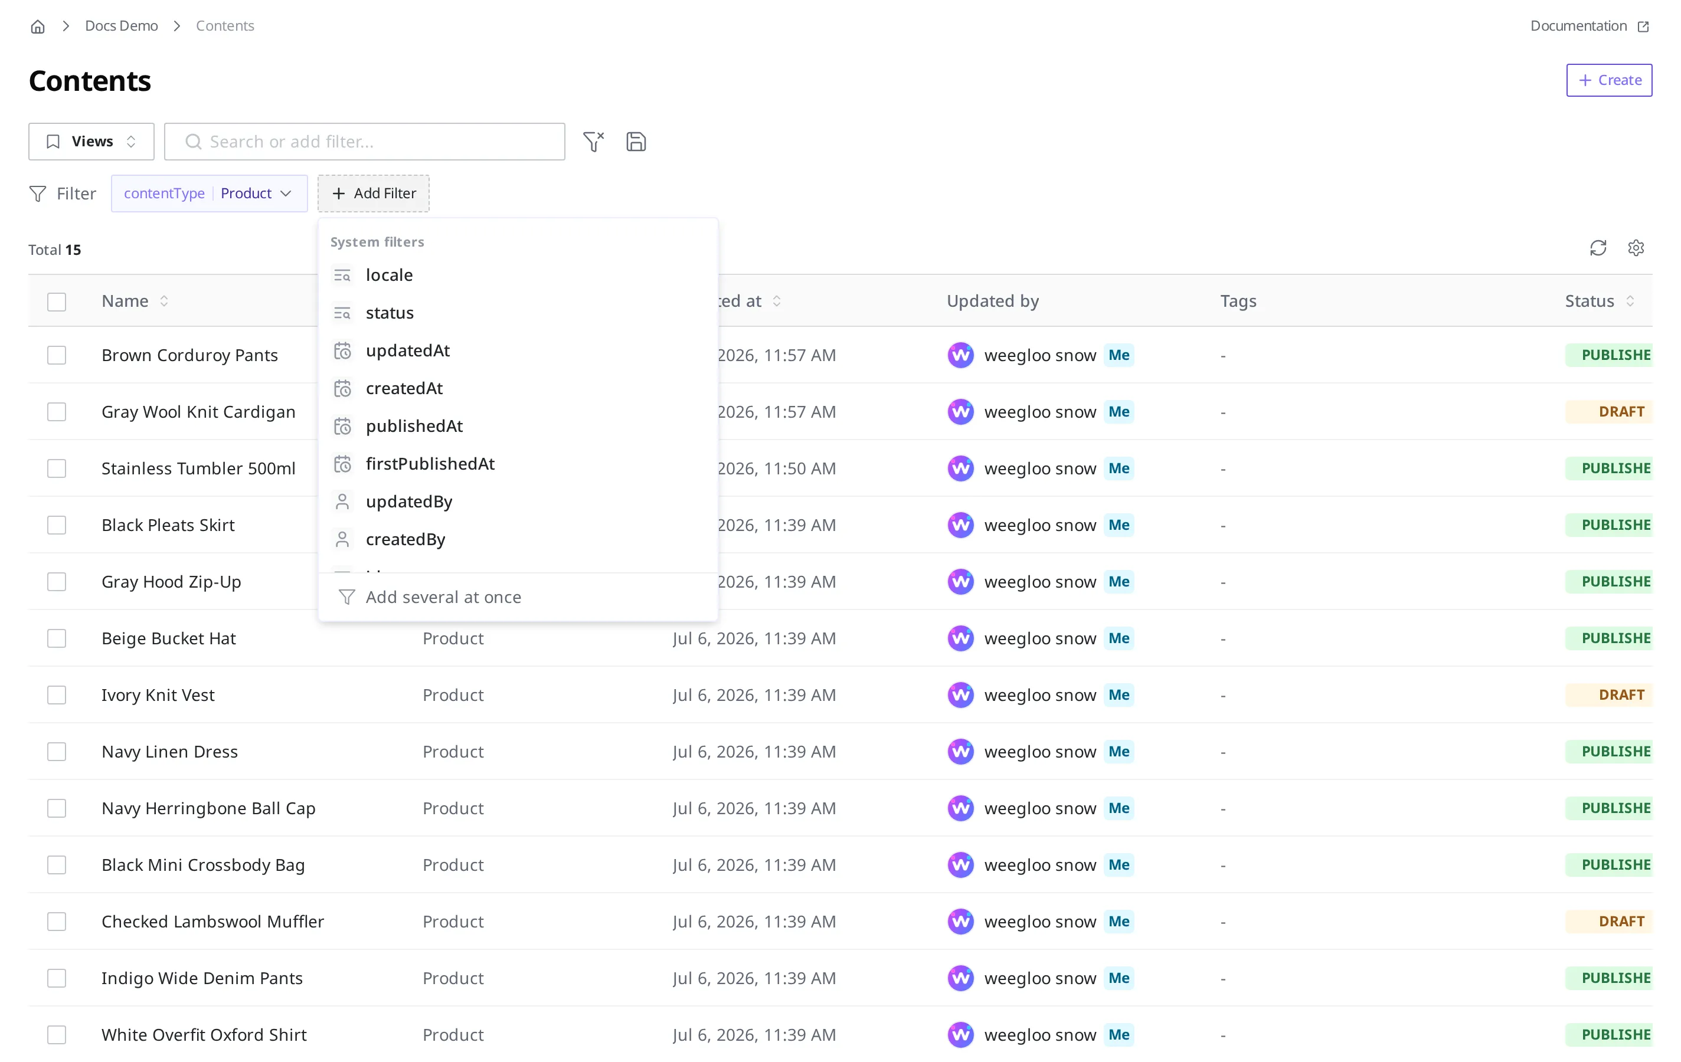1681x1062 pixels.
Task: Choose the status system filter
Action: (x=518, y=313)
